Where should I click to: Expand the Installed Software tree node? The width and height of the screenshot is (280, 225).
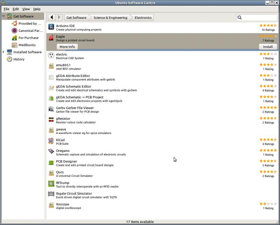3,52
